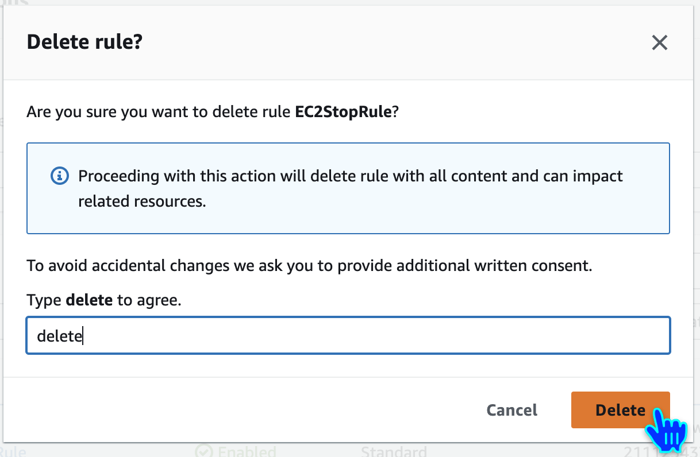
Task: Click the 'Standard' type text behind dialog
Action: 394,451
